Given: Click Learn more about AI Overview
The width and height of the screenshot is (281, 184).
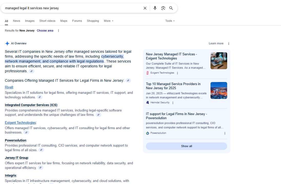Looking at the screenshot, I should [216, 43].
